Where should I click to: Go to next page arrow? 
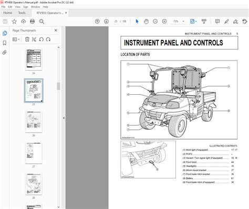pos(106,22)
